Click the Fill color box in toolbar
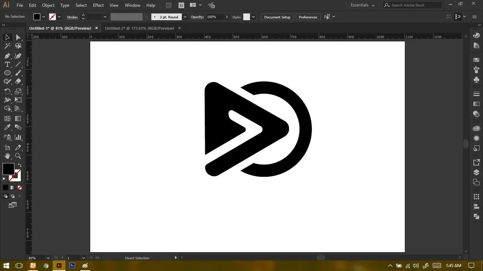483x271 pixels. [x=8, y=169]
